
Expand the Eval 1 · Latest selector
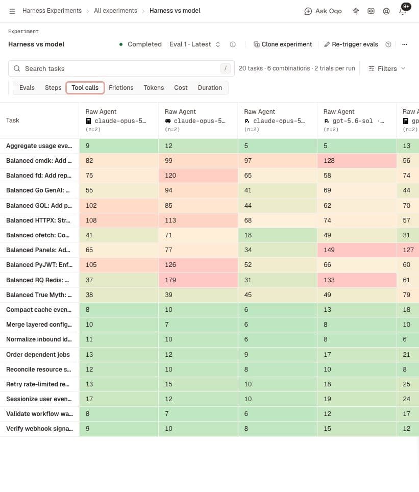tap(194, 44)
